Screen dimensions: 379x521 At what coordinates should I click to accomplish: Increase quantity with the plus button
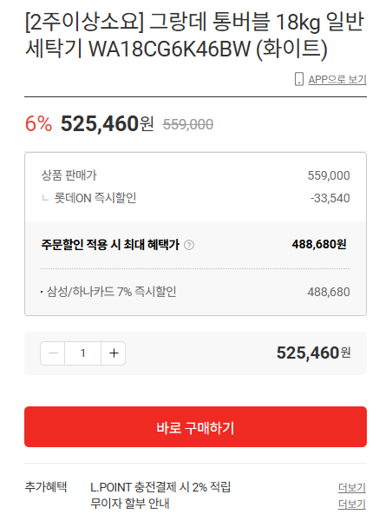pos(114,353)
